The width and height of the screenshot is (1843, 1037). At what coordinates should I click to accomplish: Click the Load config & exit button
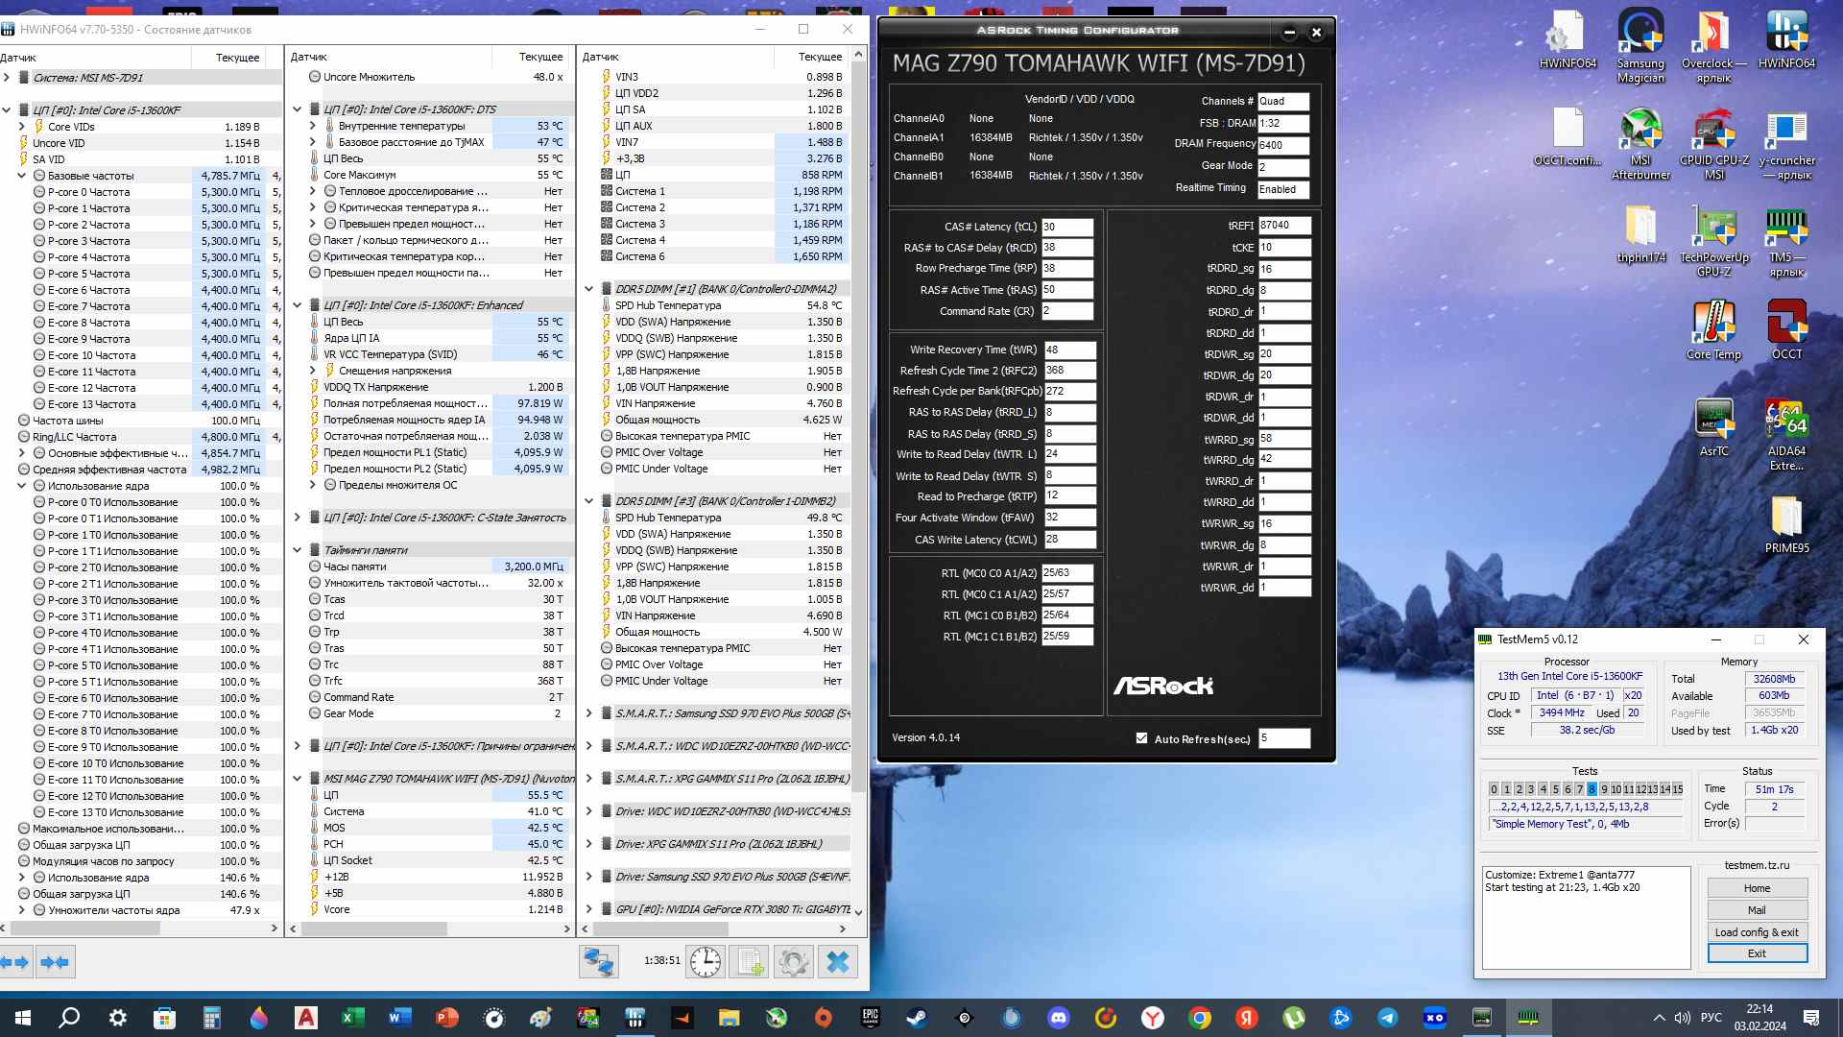click(x=1757, y=932)
